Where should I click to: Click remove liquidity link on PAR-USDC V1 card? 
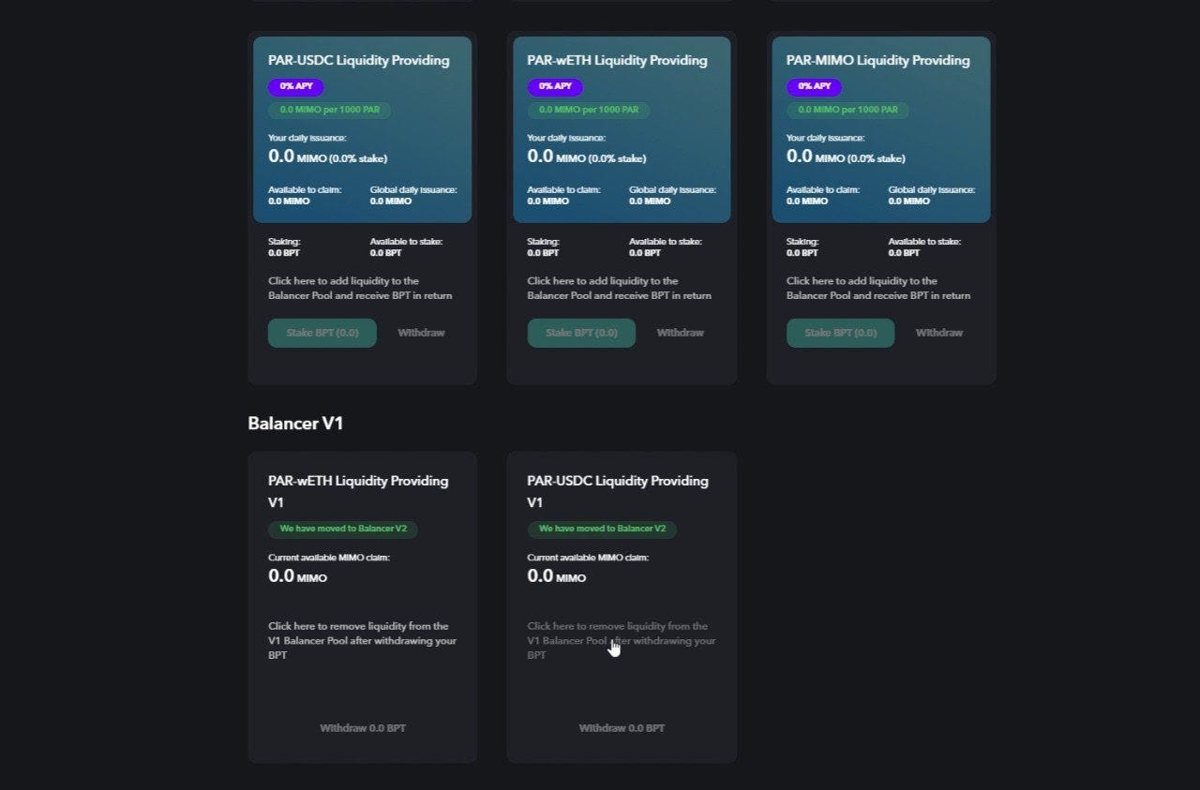pos(621,640)
